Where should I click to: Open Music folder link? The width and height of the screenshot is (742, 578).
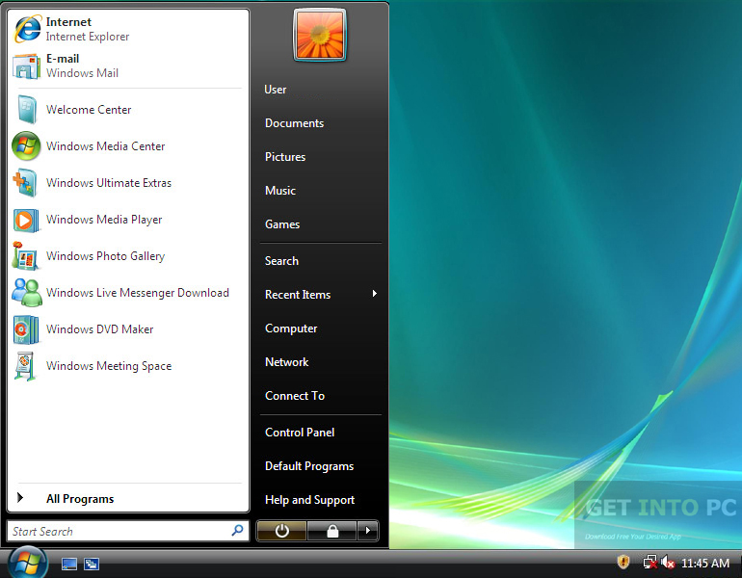tap(280, 191)
